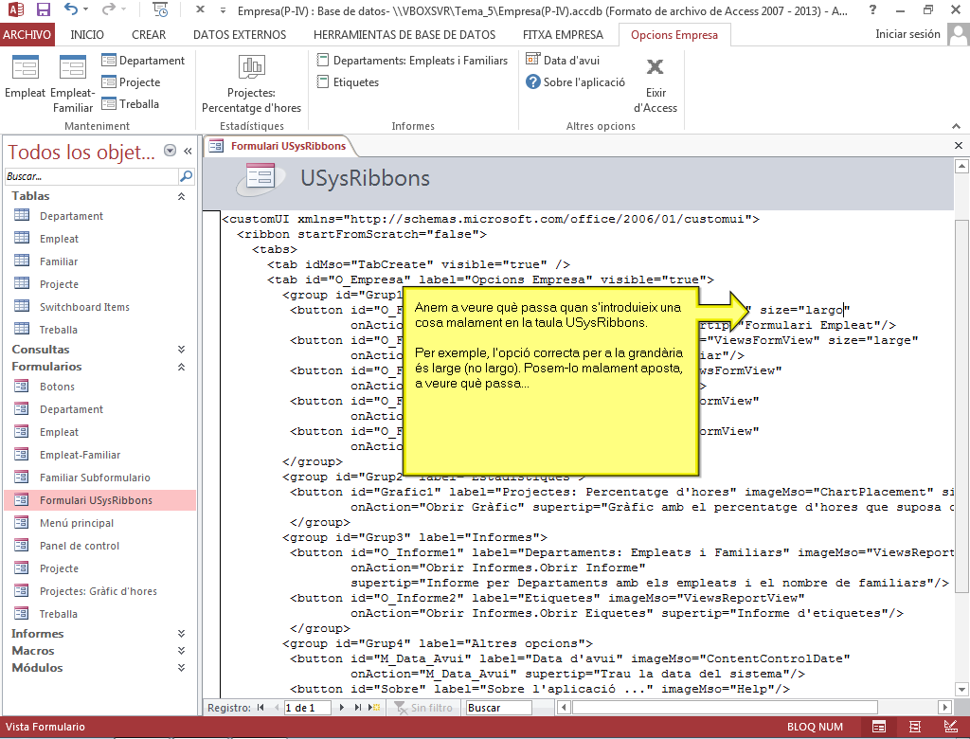Click the Empleat form ribbon button
This screenshot has width=970, height=739.
pos(26,77)
